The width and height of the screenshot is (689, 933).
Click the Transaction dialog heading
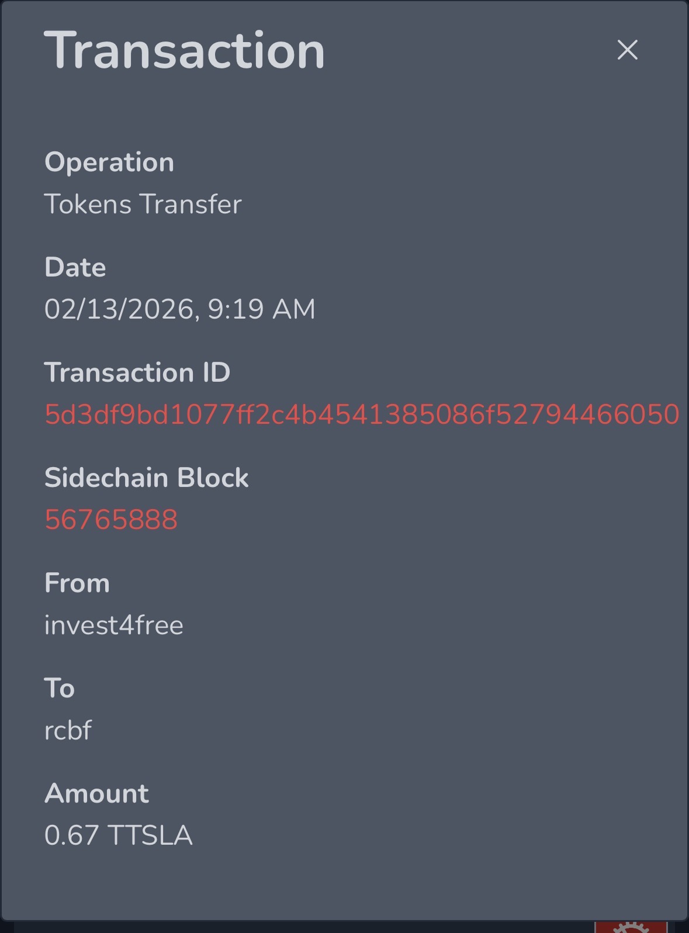pyautogui.click(x=184, y=51)
